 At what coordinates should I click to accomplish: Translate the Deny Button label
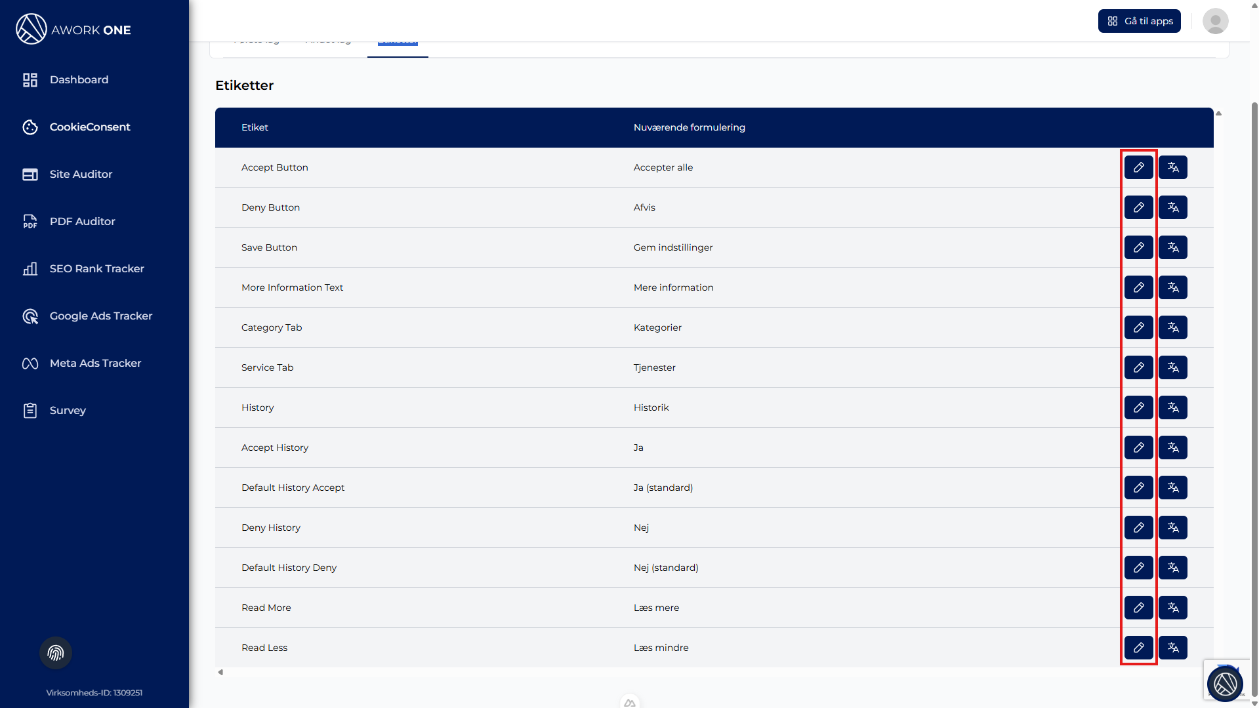[x=1172, y=207]
